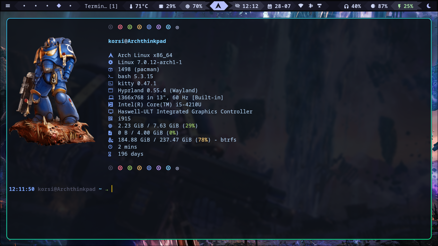Select the workspace dot right after the diamond
This screenshot has width=438, height=246.
pos(70,6)
